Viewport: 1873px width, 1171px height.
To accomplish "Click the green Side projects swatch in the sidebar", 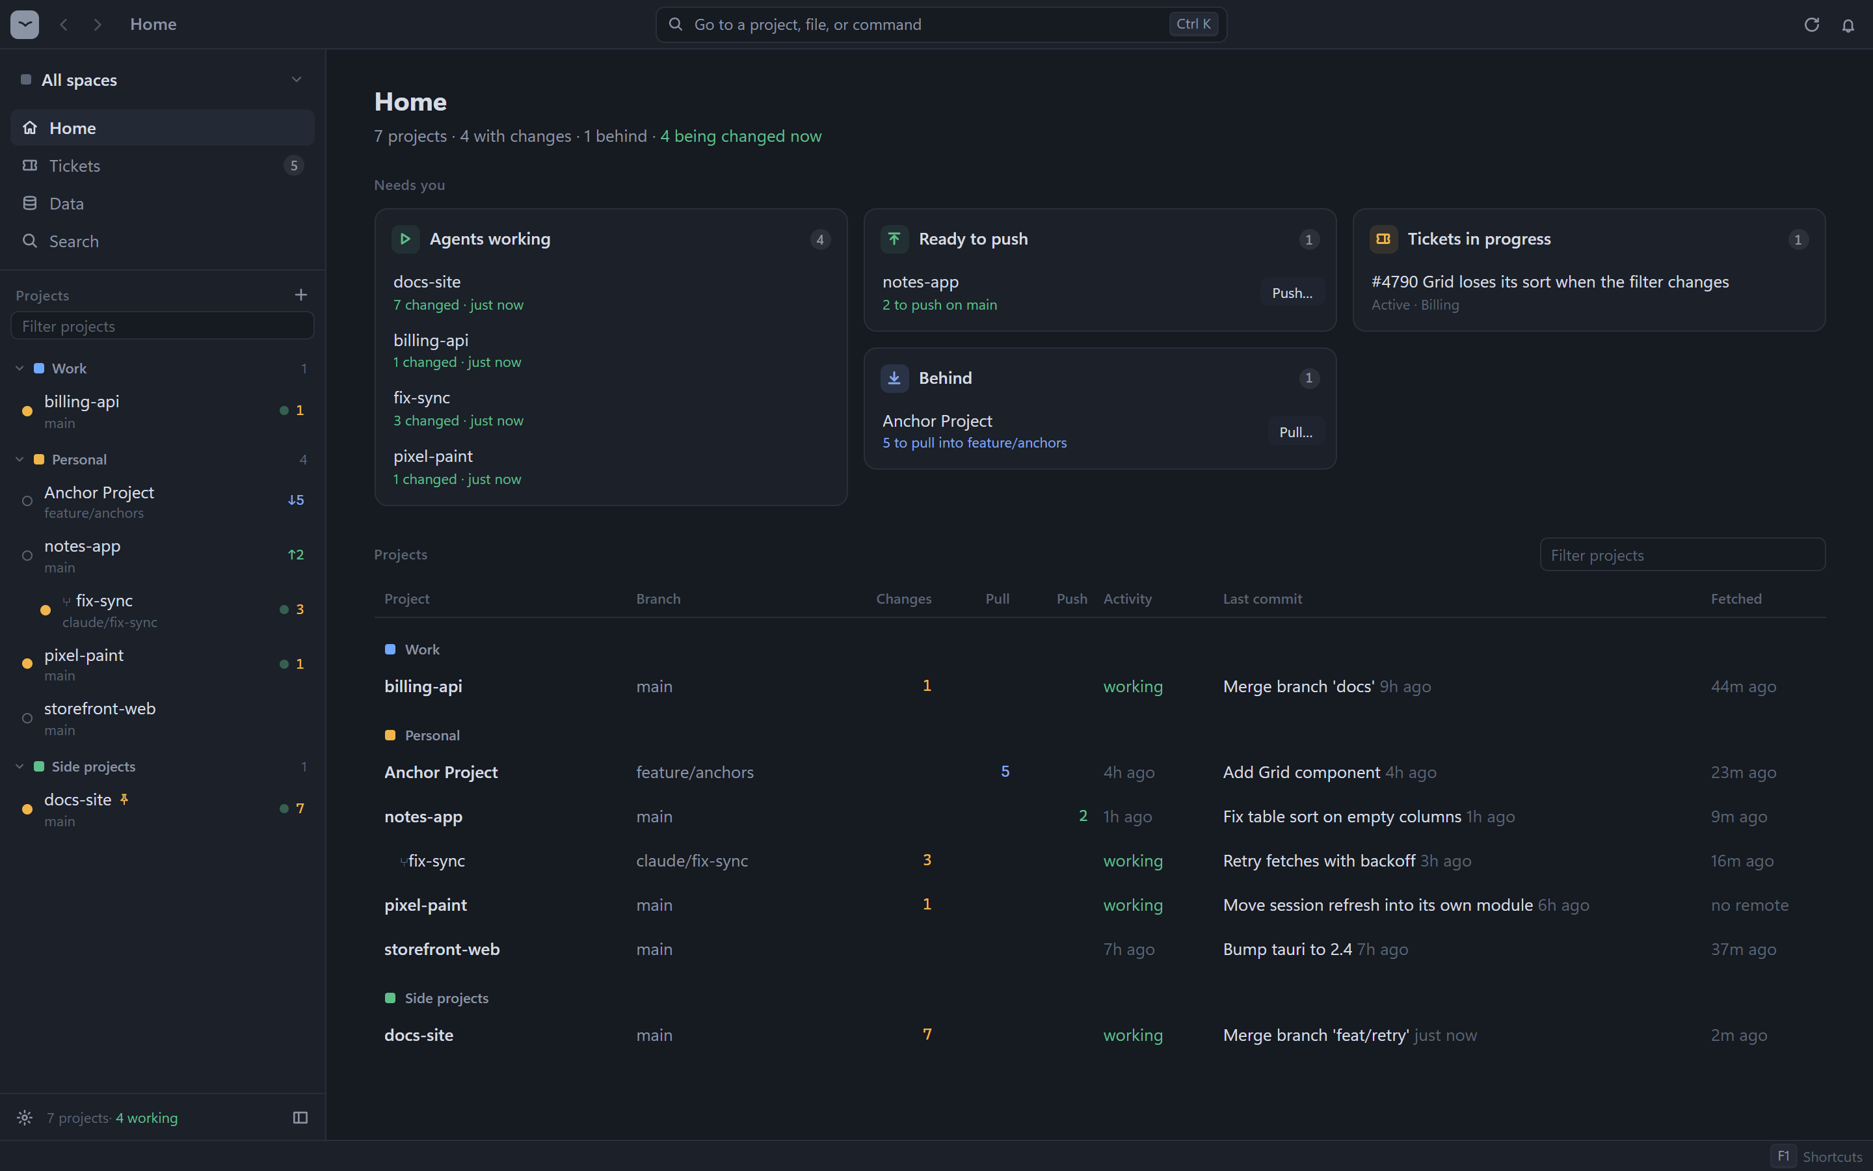I will [x=39, y=767].
